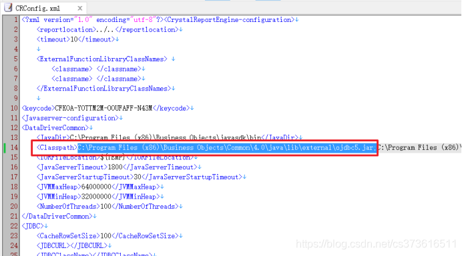The height and width of the screenshot is (256, 462).
Task: Click line number 14 in the gutter
Action: pos(14,147)
